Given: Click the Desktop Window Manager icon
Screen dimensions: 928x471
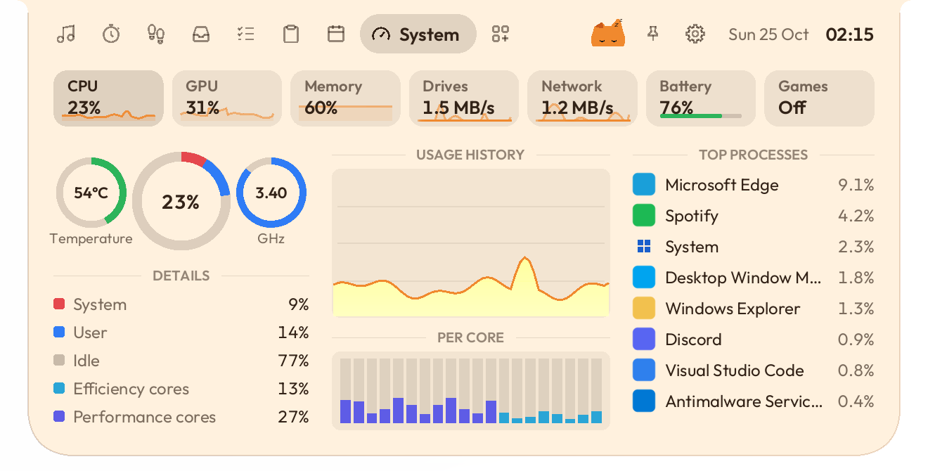Looking at the screenshot, I should [x=644, y=278].
